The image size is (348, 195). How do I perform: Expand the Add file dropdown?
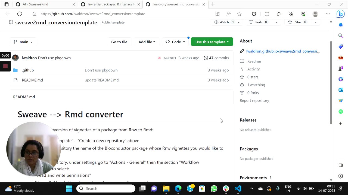tap(147, 42)
